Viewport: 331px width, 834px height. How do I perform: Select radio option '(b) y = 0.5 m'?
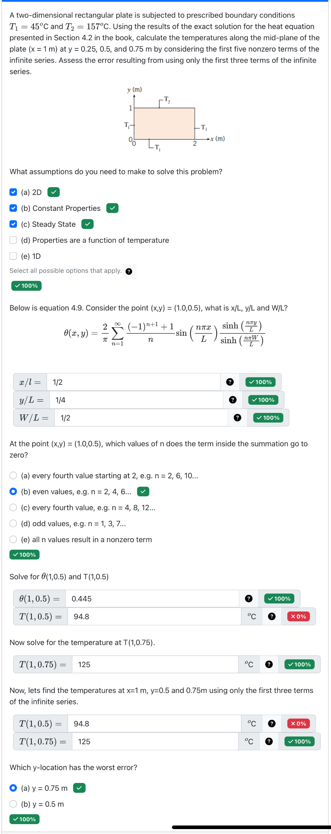pos(13,804)
